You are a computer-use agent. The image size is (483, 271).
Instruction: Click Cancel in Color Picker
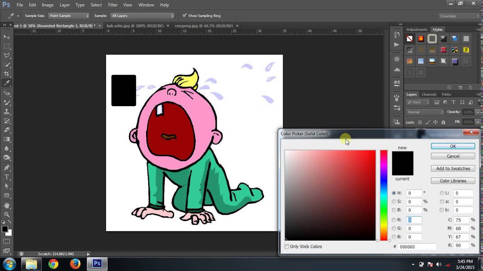453,156
